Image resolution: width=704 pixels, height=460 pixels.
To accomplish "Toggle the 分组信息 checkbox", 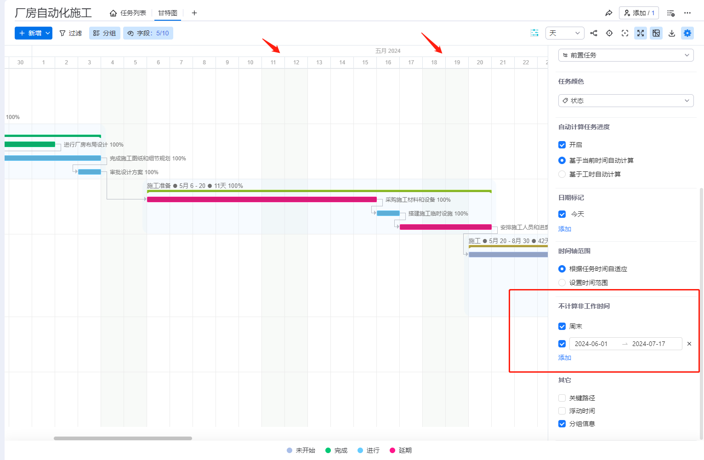I will pos(562,424).
